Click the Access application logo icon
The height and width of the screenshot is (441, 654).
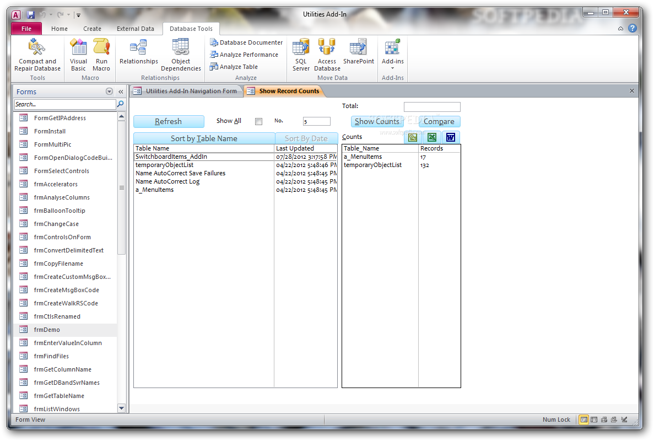(x=16, y=15)
